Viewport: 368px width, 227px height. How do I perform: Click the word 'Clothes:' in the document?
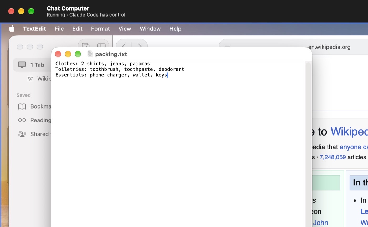tap(67, 64)
